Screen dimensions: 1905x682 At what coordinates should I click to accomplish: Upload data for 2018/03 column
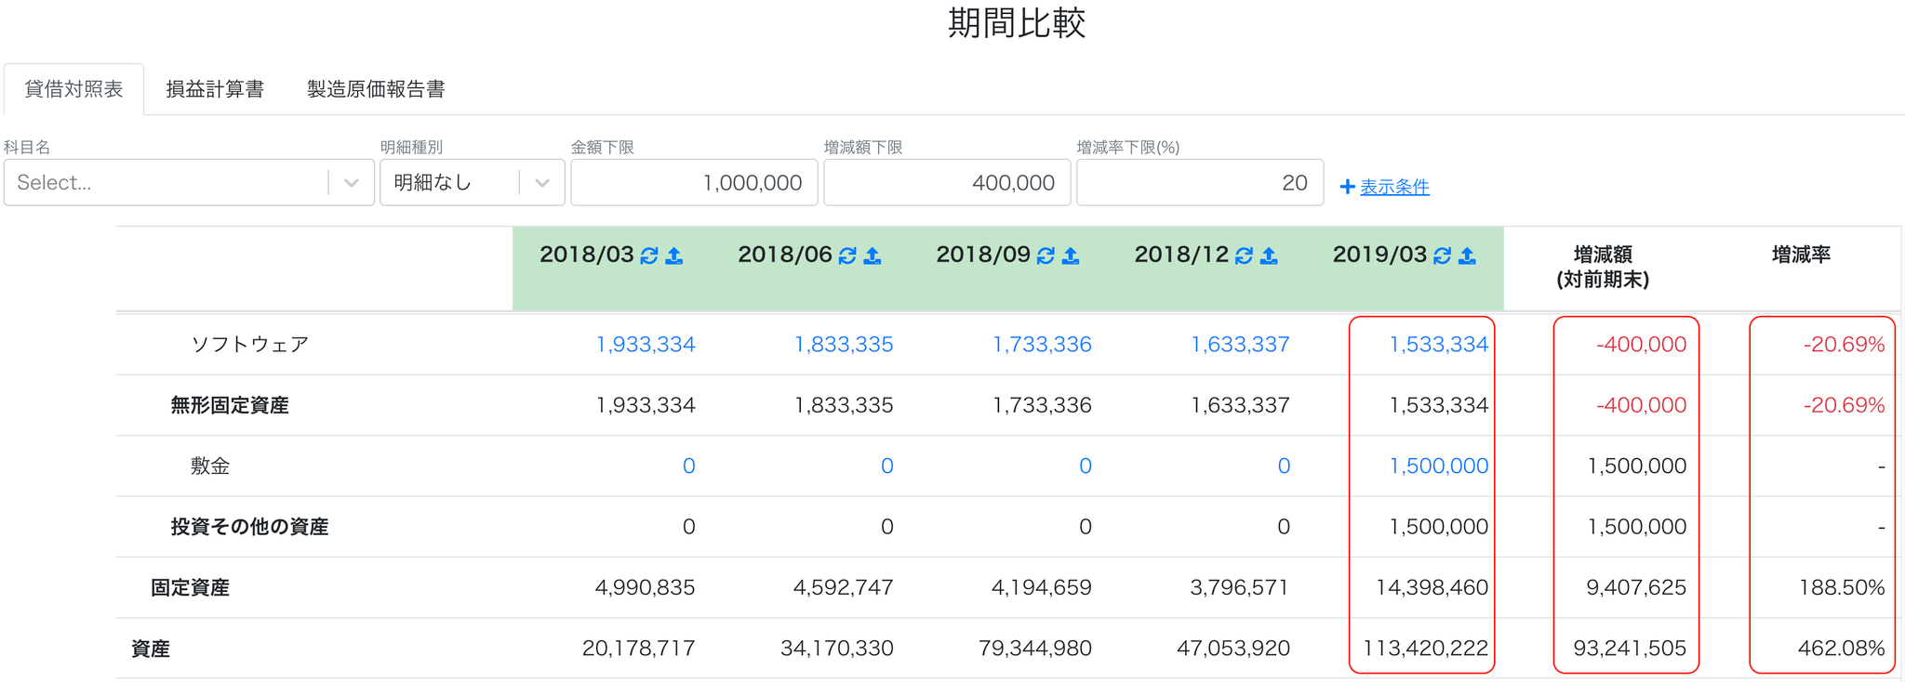point(674,256)
